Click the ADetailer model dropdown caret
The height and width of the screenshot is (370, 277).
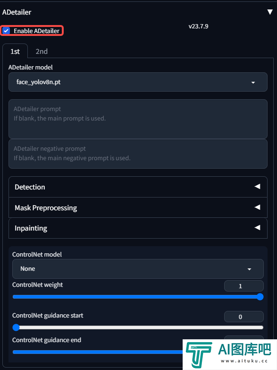253,82
